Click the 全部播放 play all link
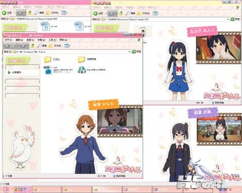 click(x=14, y=73)
